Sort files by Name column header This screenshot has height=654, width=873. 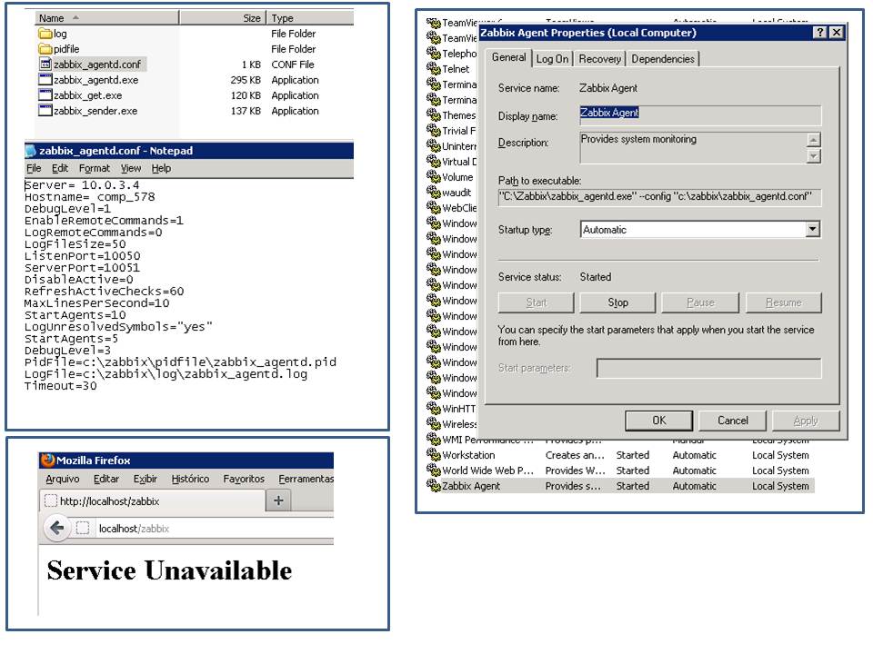point(107,18)
